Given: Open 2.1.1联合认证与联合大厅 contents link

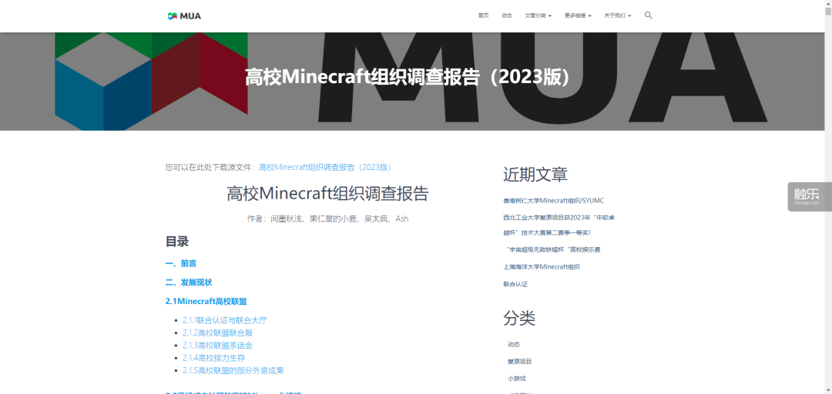Looking at the screenshot, I should pyautogui.click(x=224, y=320).
